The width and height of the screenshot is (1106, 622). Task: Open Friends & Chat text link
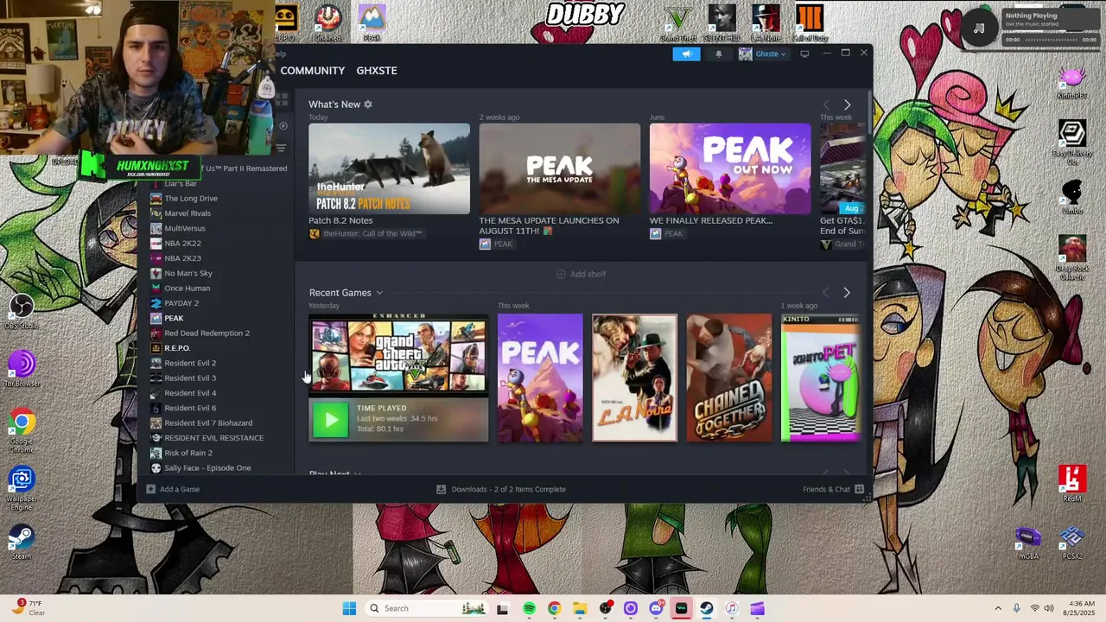(x=826, y=489)
